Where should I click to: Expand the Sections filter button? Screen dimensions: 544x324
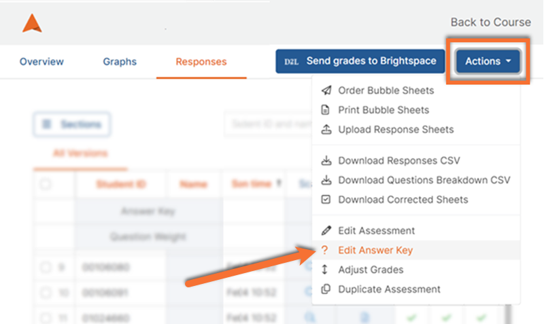point(72,124)
